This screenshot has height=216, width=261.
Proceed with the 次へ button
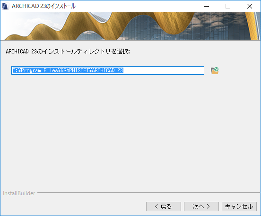click(x=201, y=207)
